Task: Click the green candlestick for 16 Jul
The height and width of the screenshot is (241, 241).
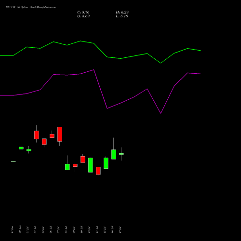Action: point(114,154)
